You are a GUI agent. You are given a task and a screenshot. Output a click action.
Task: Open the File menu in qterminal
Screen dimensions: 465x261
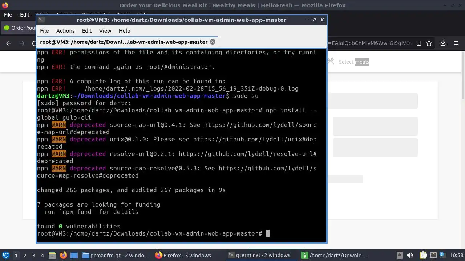tap(44, 31)
